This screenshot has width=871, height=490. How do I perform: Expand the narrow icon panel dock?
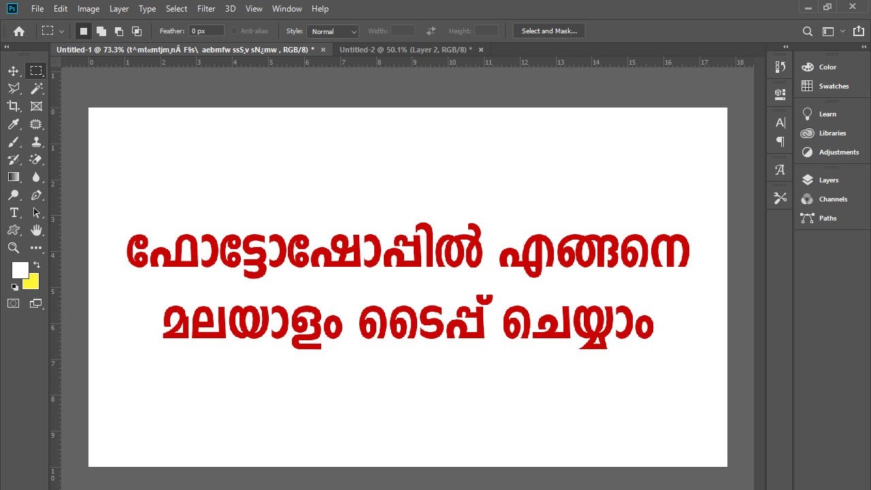[x=786, y=47]
